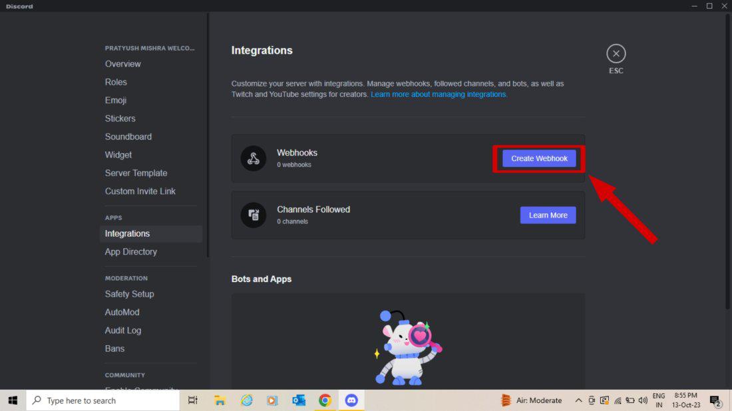Click the robot mascot illustration
This screenshot has height=411, width=732.
click(x=407, y=347)
